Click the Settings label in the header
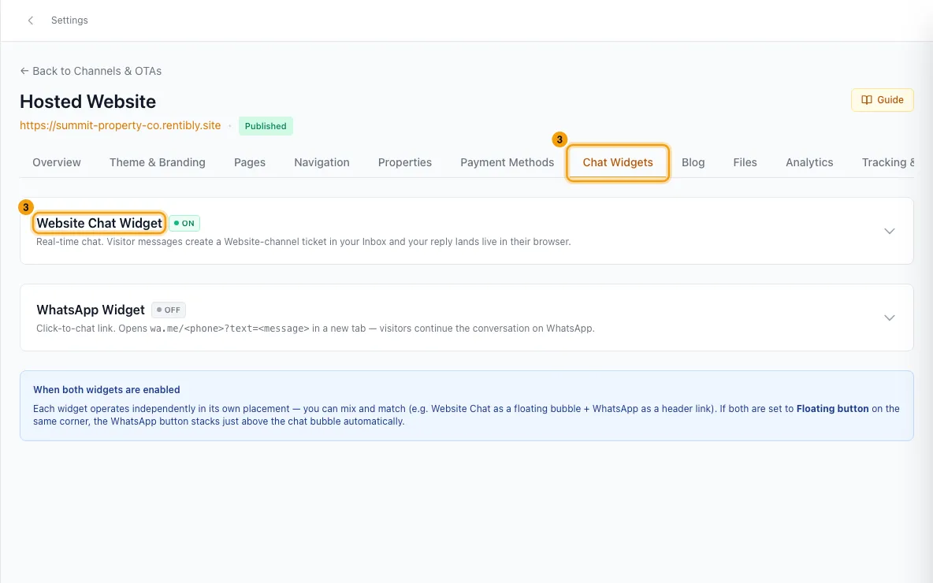The height and width of the screenshot is (583, 933). point(69,20)
